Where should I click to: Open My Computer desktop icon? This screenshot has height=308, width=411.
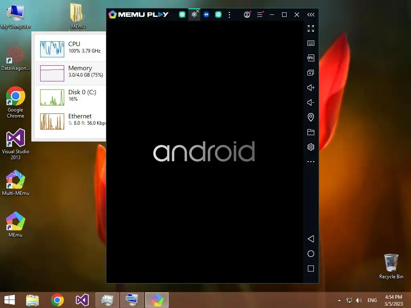click(x=16, y=16)
